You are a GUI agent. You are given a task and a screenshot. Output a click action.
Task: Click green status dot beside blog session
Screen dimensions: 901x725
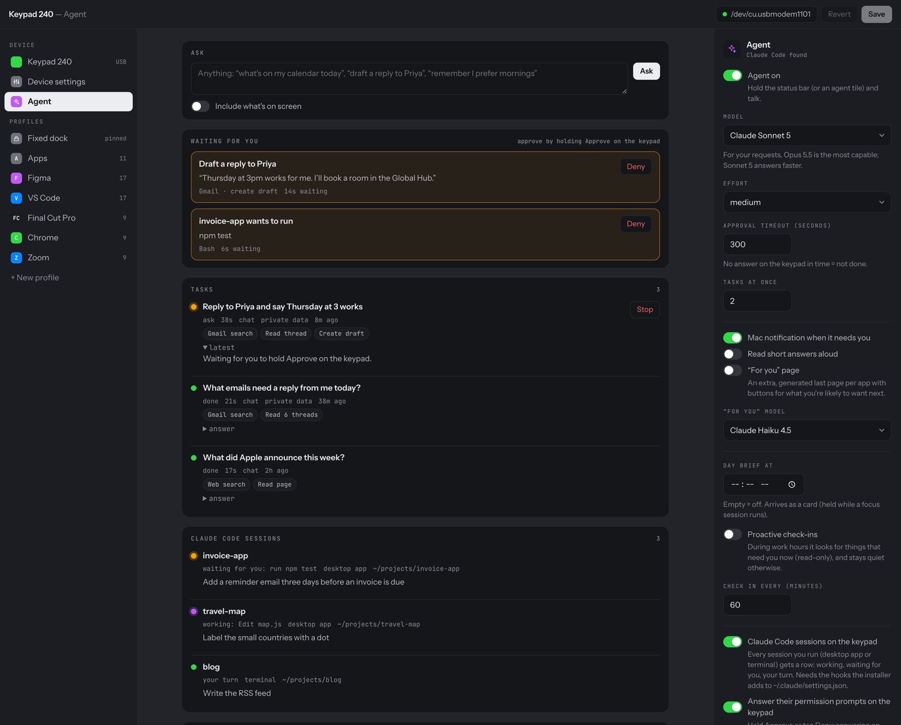(x=194, y=667)
